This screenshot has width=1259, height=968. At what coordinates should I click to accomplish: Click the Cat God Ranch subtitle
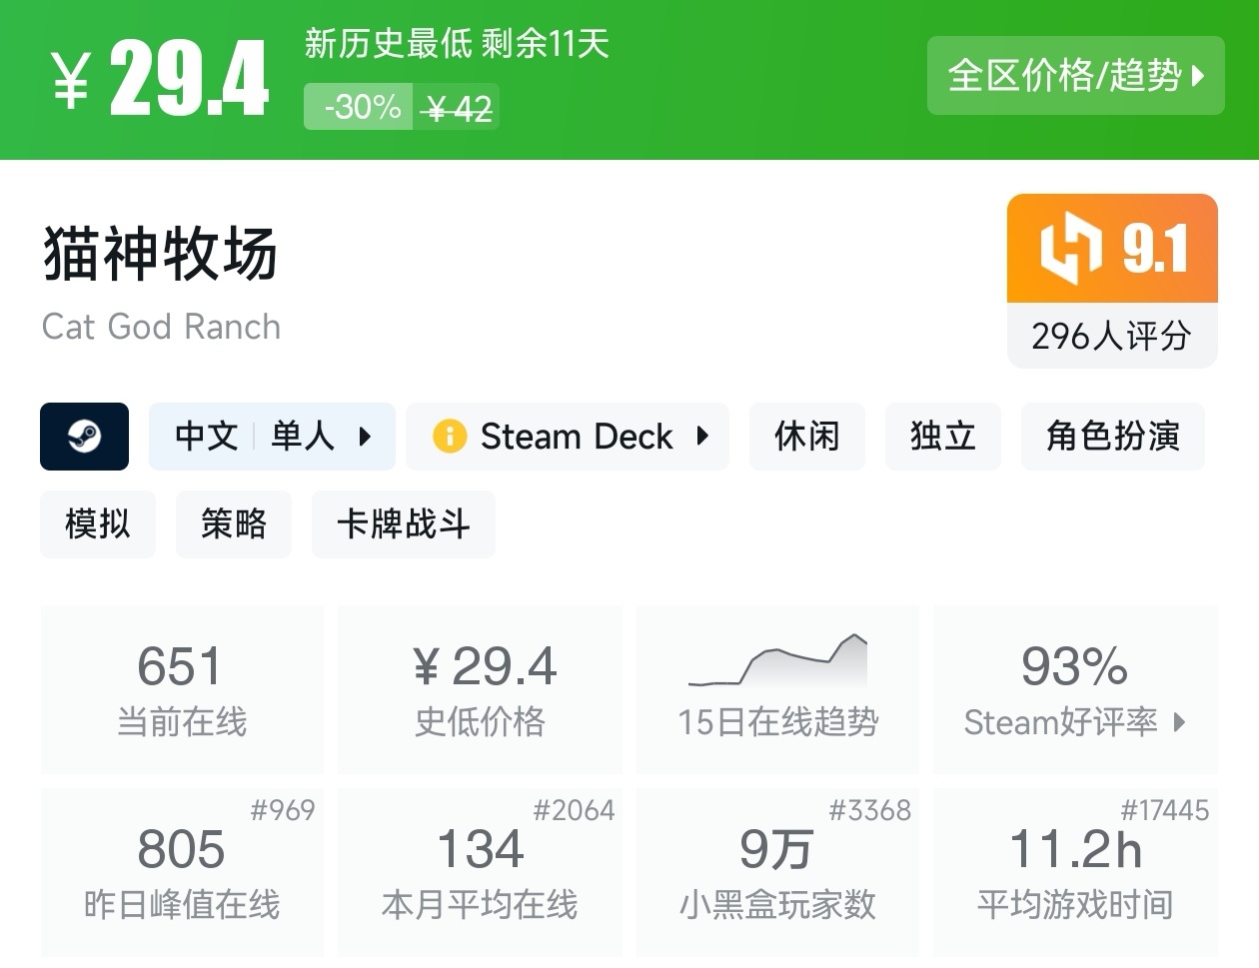point(162,327)
